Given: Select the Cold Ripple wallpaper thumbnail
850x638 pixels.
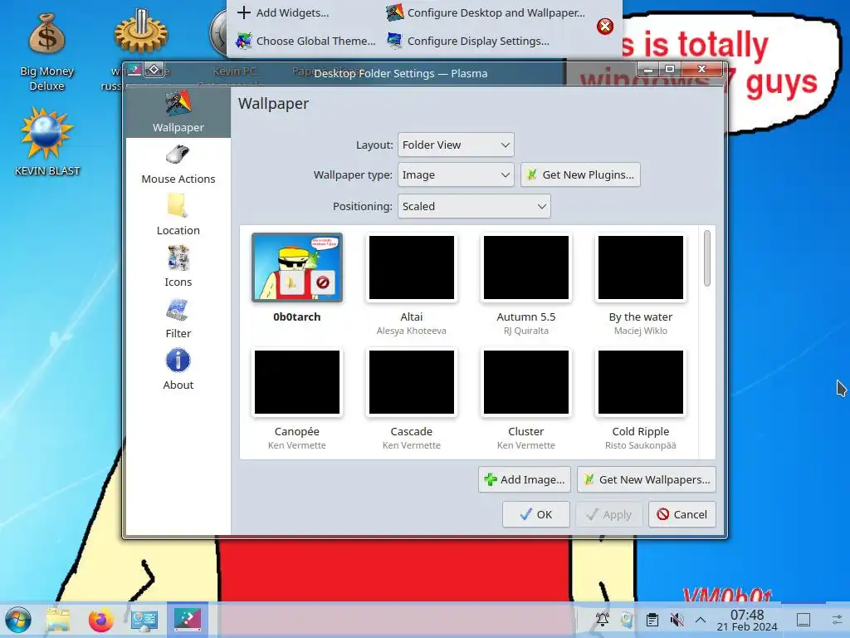Looking at the screenshot, I should (640, 382).
